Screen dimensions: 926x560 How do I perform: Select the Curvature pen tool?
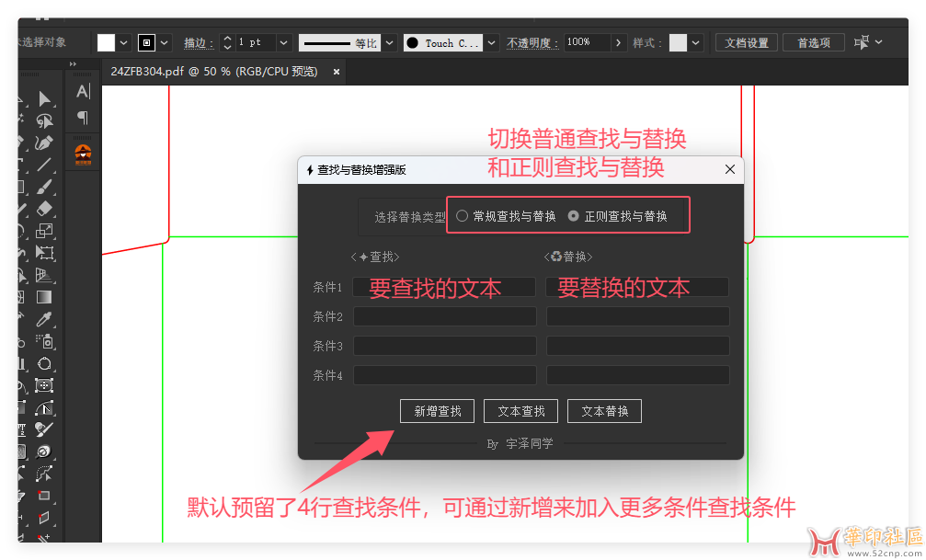(44, 143)
